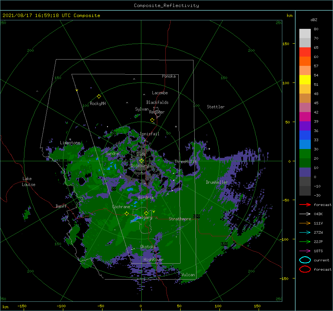Click the Strathmore label
Screen dimensions: 333x311
180,219
